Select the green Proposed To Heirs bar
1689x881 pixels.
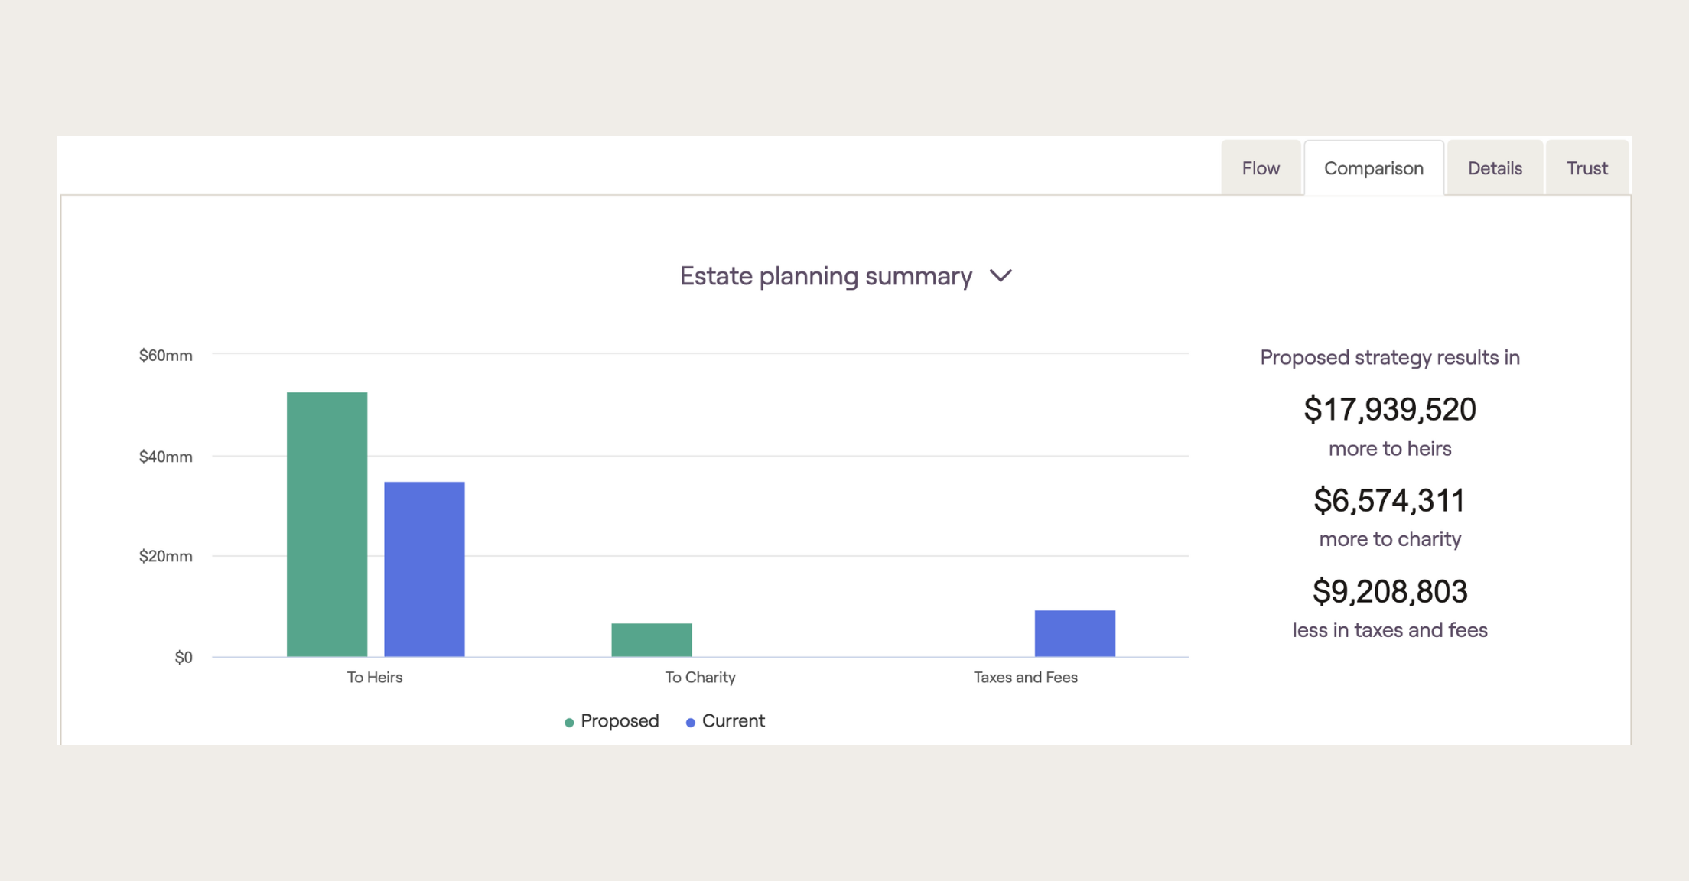pyautogui.click(x=327, y=525)
